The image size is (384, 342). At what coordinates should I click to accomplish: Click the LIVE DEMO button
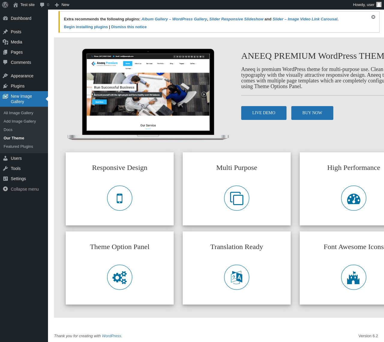click(x=264, y=113)
